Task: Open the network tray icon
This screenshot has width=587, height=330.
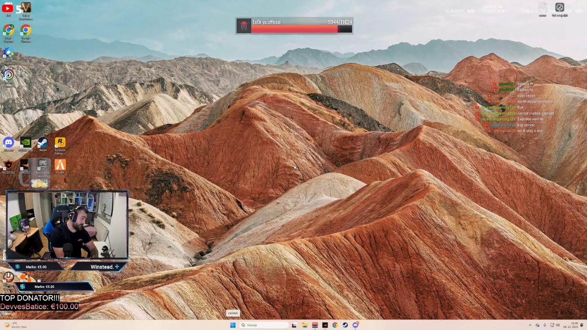Action: coord(552,325)
